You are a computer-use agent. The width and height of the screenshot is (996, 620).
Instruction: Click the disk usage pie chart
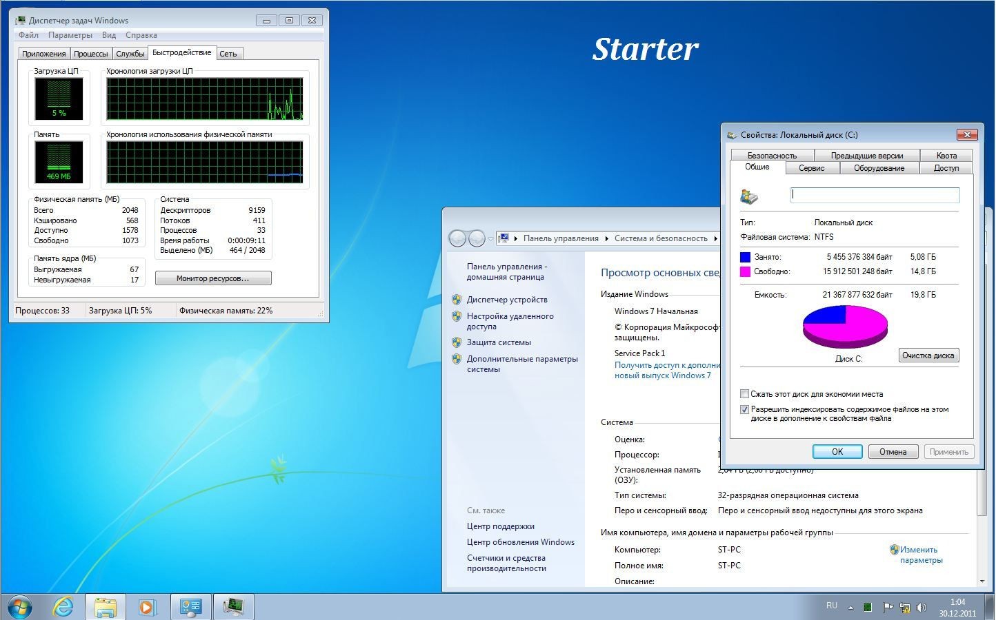pos(845,327)
